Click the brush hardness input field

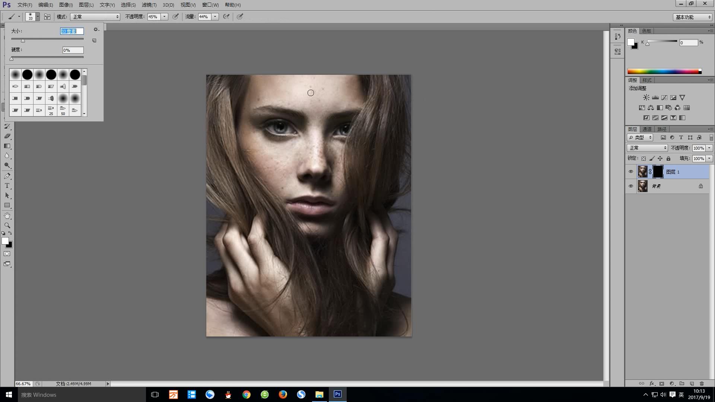pos(73,50)
